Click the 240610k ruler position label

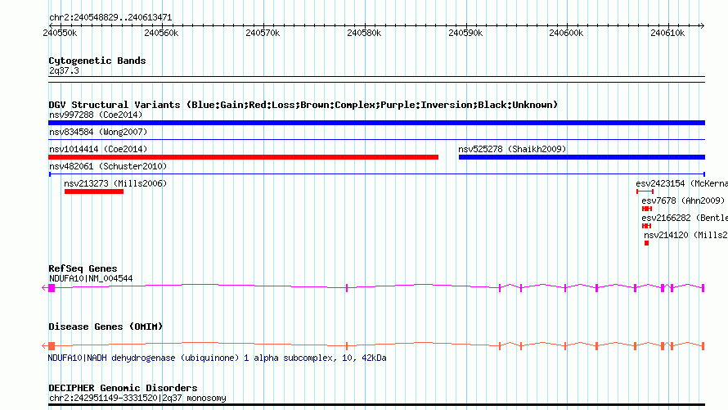[667, 33]
